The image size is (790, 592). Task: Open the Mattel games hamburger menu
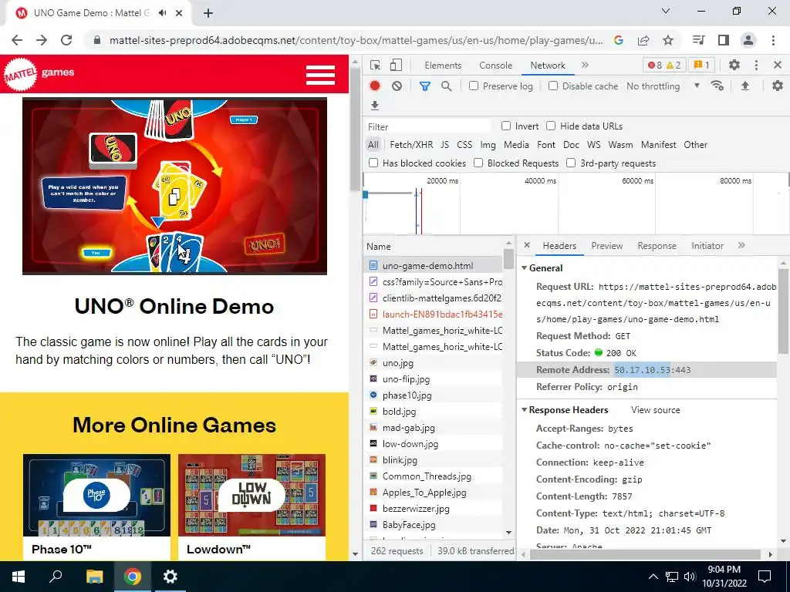click(x=320, y=76)
